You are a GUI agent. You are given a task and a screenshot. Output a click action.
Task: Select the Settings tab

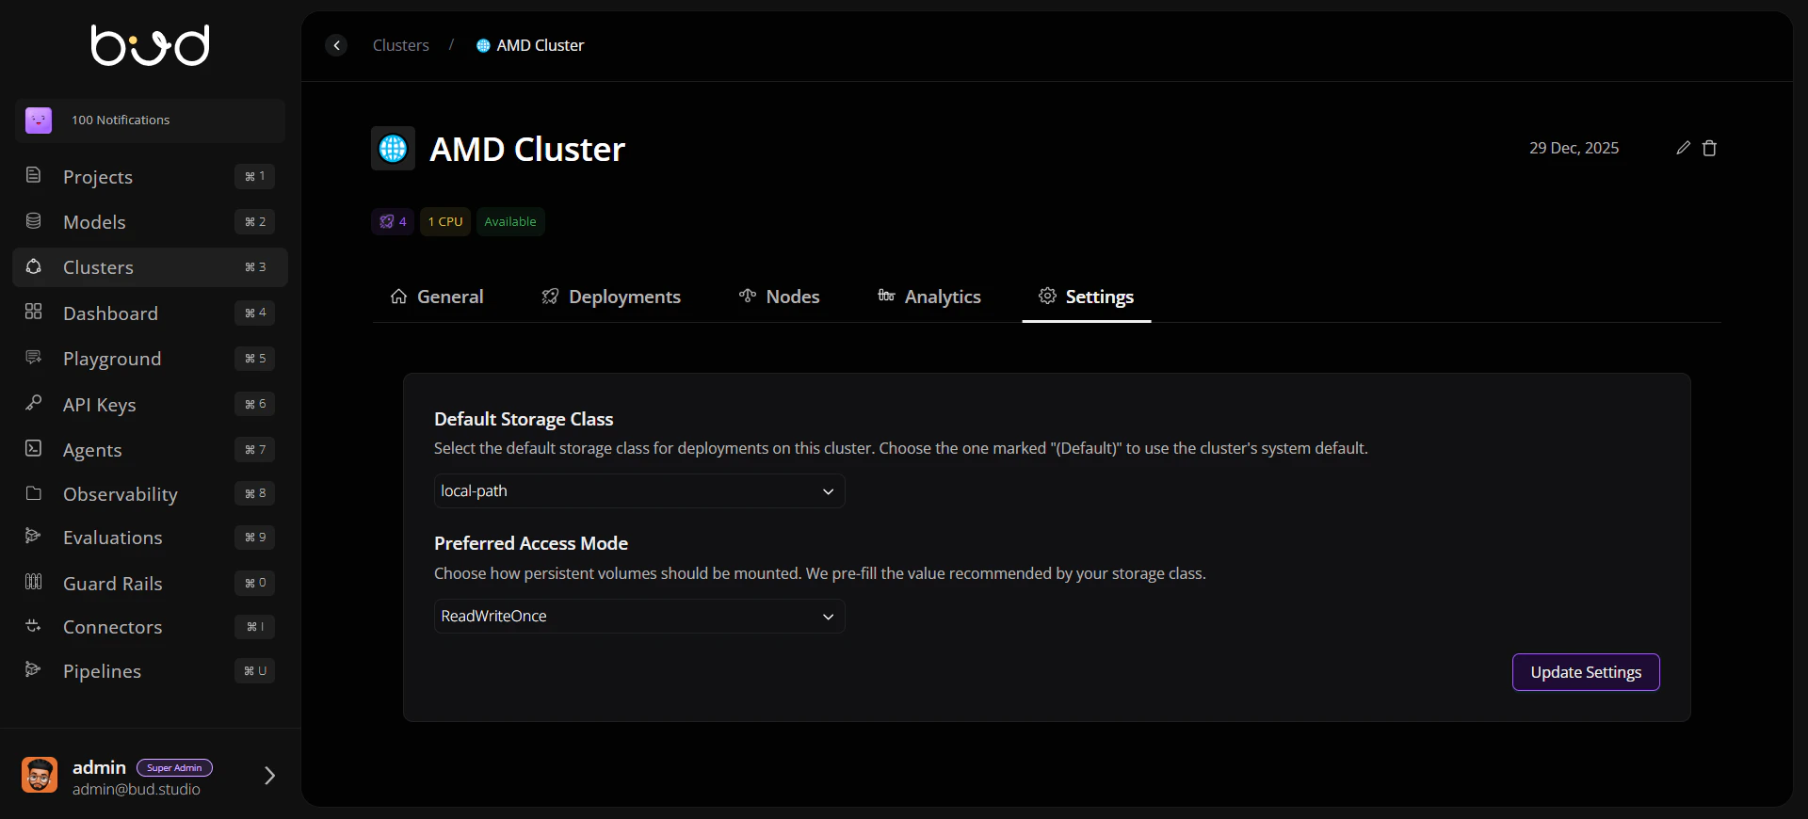(x=1087, y=297)
